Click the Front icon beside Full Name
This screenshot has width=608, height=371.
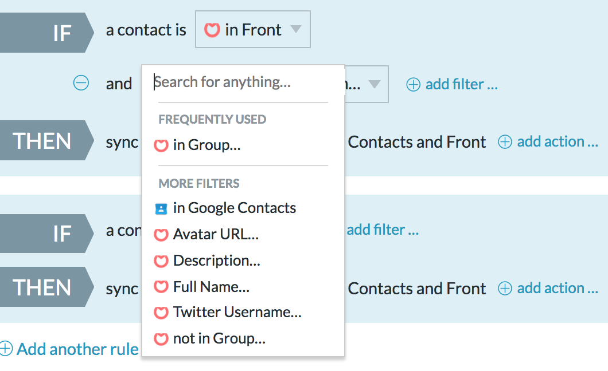coord(161,287)
